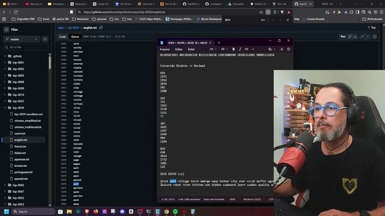
Task: Click the zoom level 100% in Notepad status bar
Action: [233, 199]
